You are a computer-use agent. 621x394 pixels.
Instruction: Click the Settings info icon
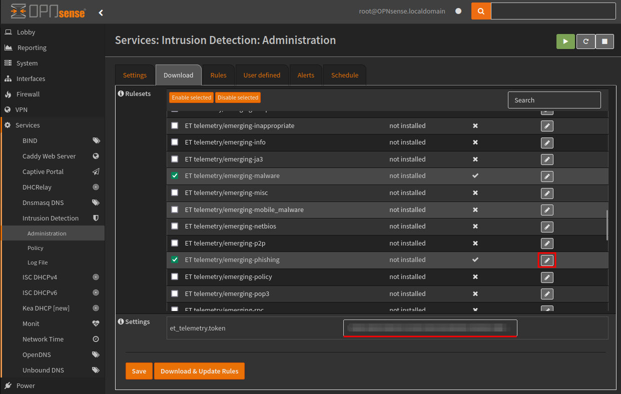121,321
